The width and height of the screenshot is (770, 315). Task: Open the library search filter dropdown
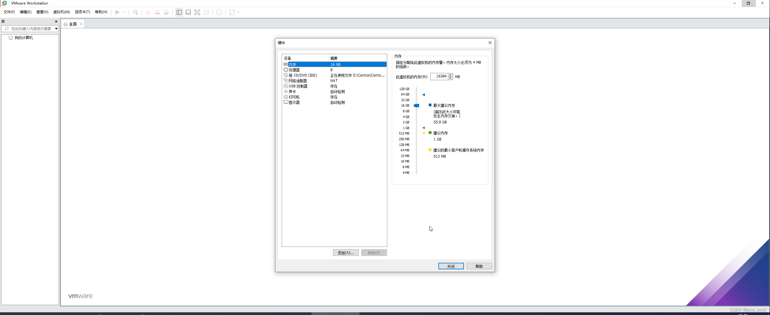point(56,29)
